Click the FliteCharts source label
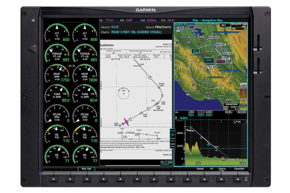This screenshot has width=290, height=193. click(163, 27)
